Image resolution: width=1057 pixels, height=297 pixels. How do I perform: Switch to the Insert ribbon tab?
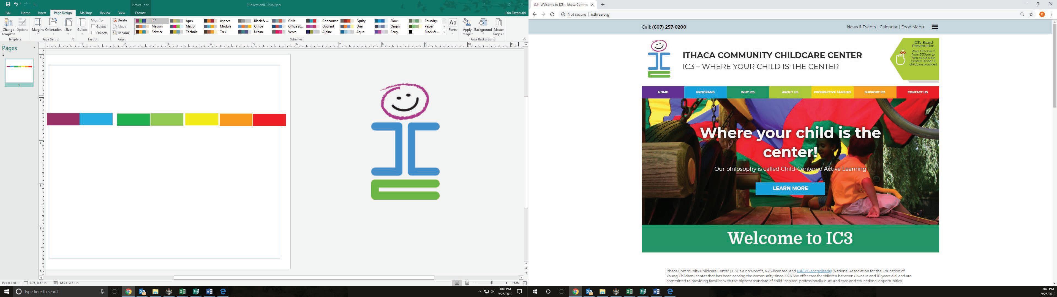[42, 13]
